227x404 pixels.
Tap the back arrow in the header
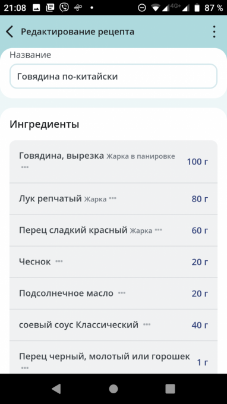(10, 32)
